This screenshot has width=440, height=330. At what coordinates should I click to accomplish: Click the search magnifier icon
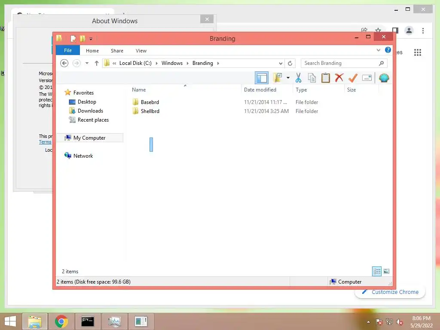(x=382, y=63)
